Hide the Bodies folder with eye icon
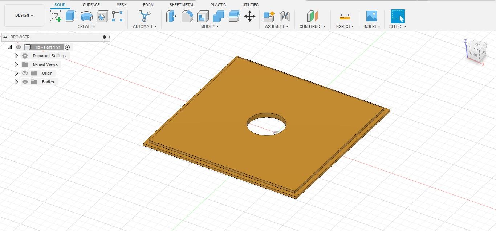 [25, 82]
